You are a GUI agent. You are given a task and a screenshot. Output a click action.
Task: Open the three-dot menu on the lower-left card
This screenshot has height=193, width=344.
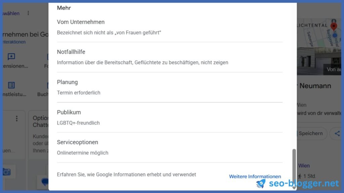tap(17, 119)
